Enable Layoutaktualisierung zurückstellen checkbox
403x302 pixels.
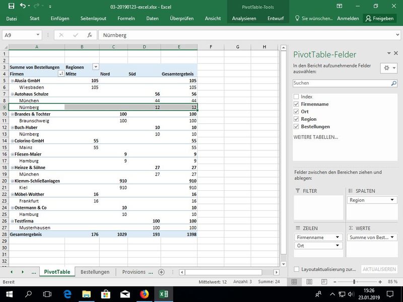297,269
